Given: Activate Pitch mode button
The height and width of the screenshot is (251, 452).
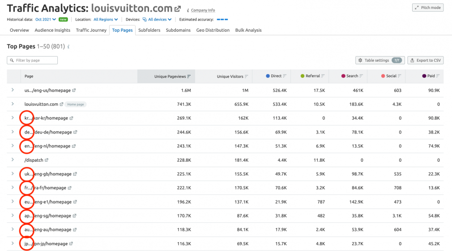Looking at the screenshot, I should (428, 8).
